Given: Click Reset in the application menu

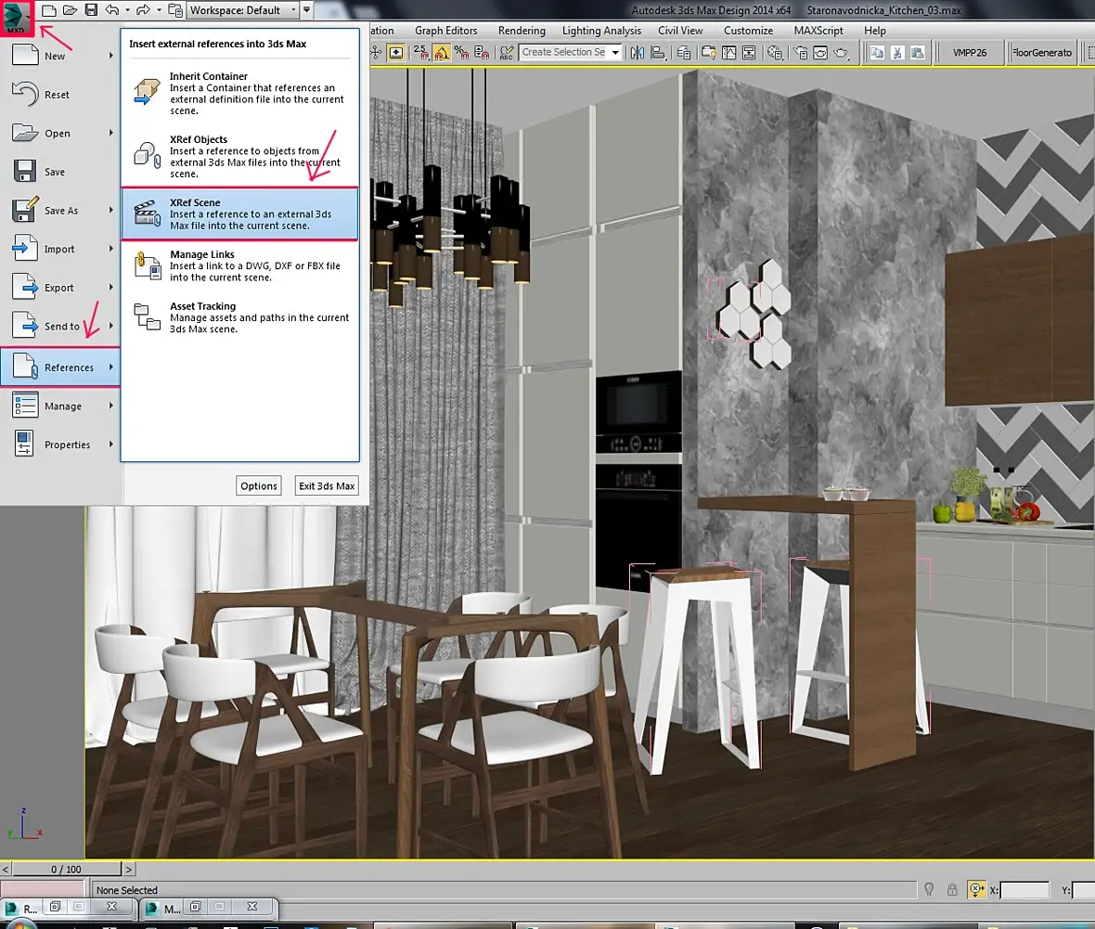Looking at the screenshot, I should coord(61,95).
